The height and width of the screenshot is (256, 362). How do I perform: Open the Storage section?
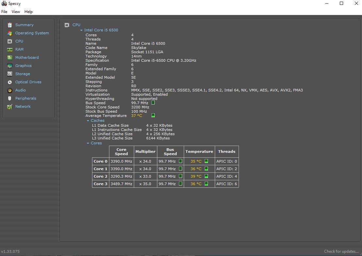(23, 74)
